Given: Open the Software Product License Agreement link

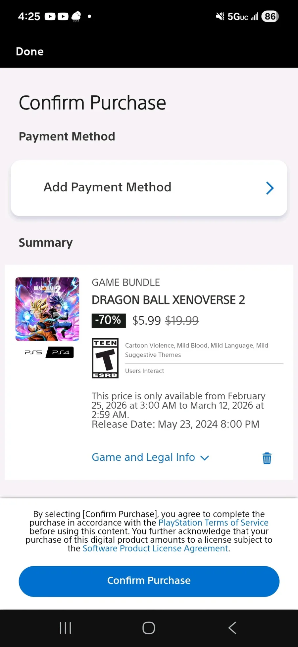Looking at the screenshot, I should tap(155, 548).
